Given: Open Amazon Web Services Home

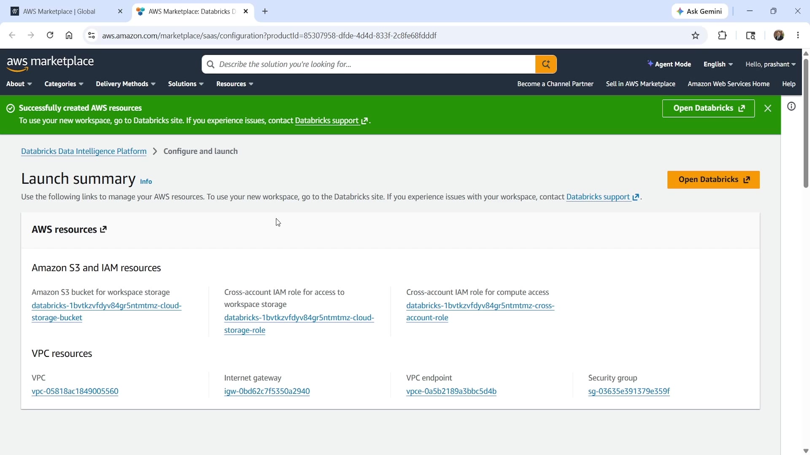Looking at the screenshot, I should click(x=729, y=84).
